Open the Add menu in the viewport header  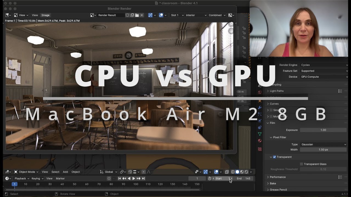(65, 172)
